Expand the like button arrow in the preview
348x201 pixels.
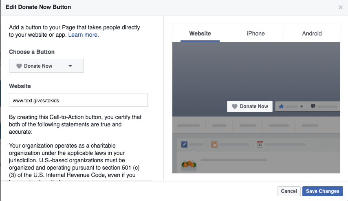point(302,106)
